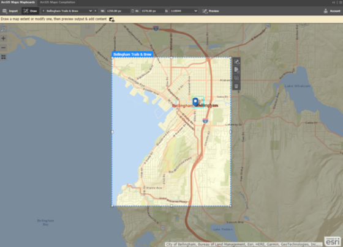
Task: Collapse the panel with double-arrow icon
Action: point(334,2)
